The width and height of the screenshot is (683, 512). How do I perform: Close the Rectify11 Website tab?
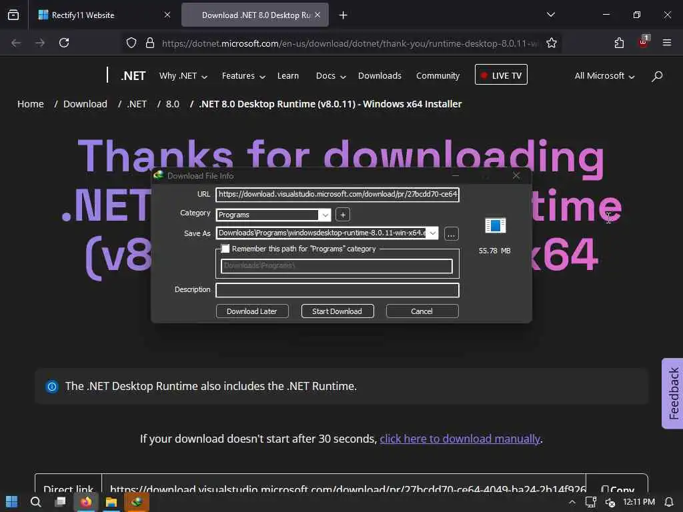pos(167,15)
